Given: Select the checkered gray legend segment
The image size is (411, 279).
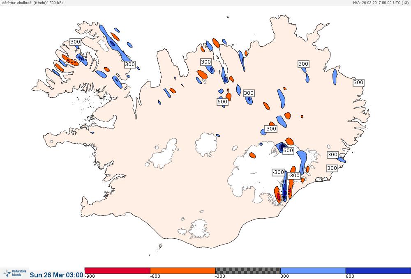Looking at the screenshot, I should pos(248,271).
